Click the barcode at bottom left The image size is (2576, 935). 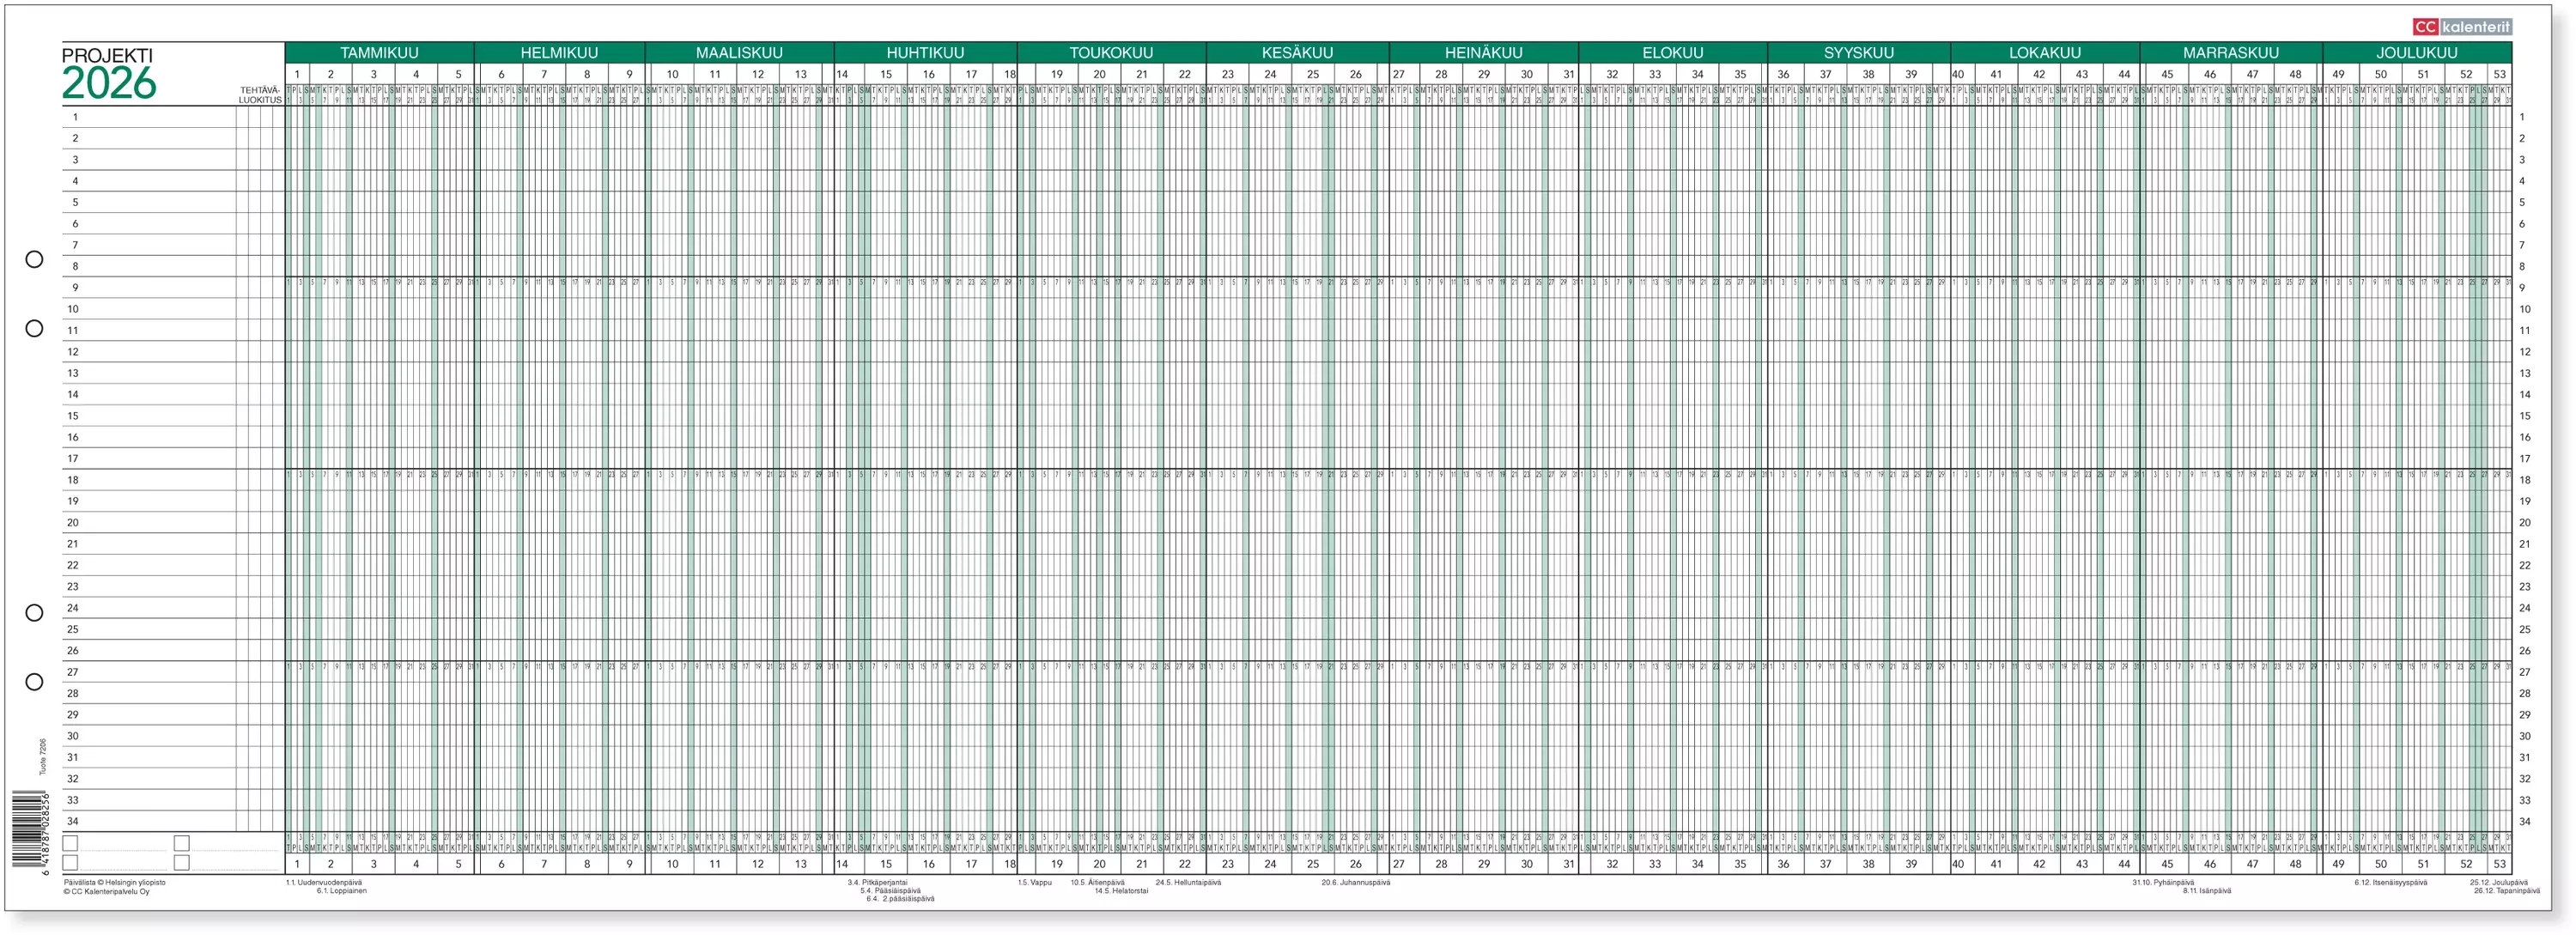[x=27, y=829]
